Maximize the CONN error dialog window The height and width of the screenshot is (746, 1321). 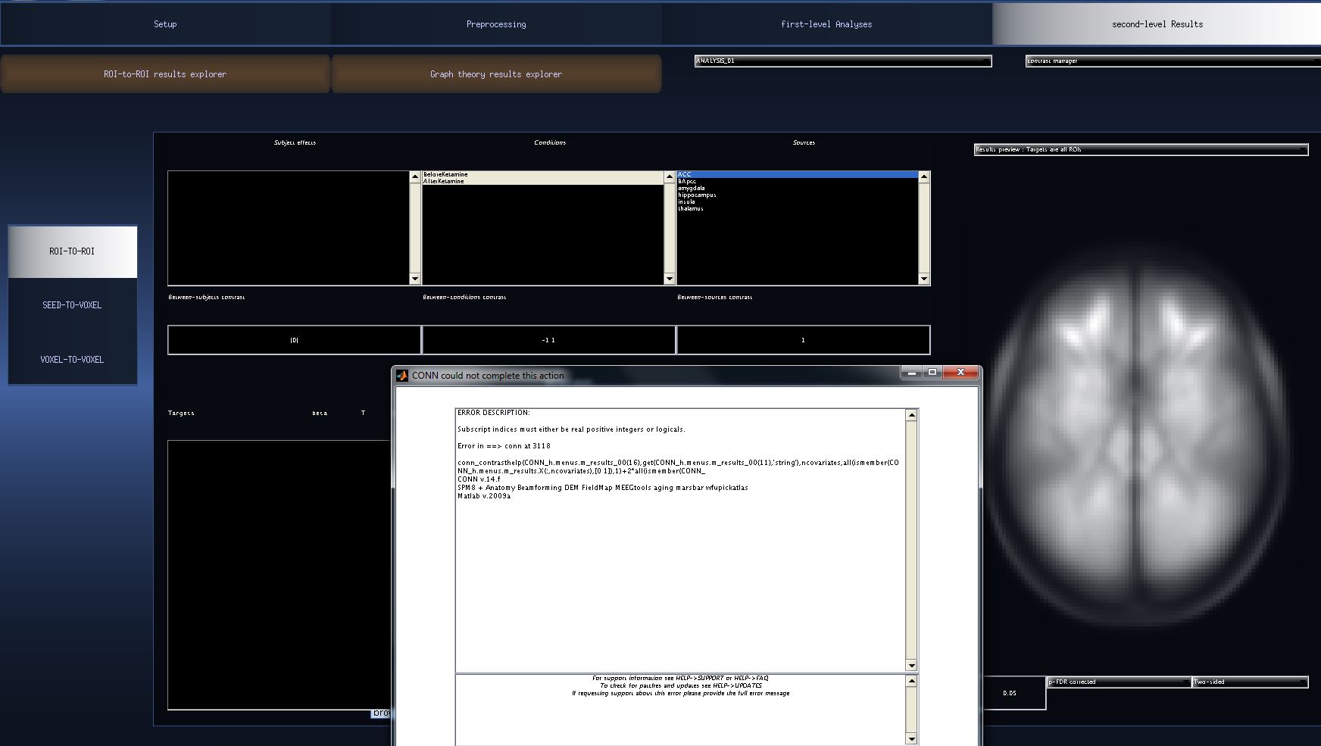click(932, 372)
